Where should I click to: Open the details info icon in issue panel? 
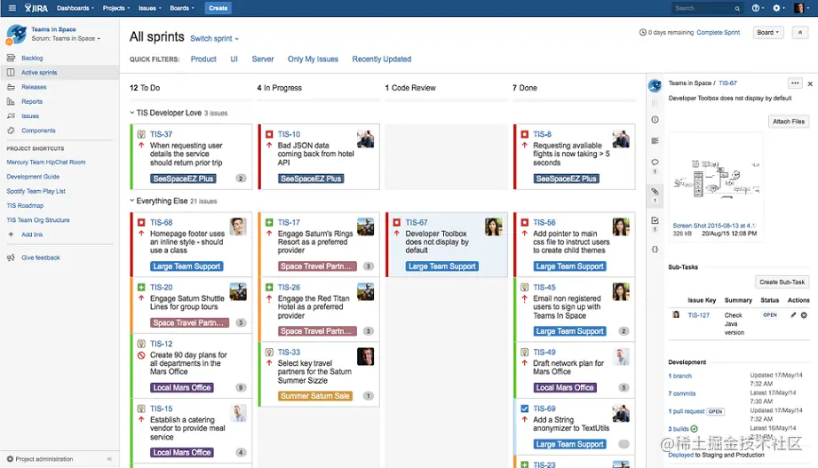655,120
